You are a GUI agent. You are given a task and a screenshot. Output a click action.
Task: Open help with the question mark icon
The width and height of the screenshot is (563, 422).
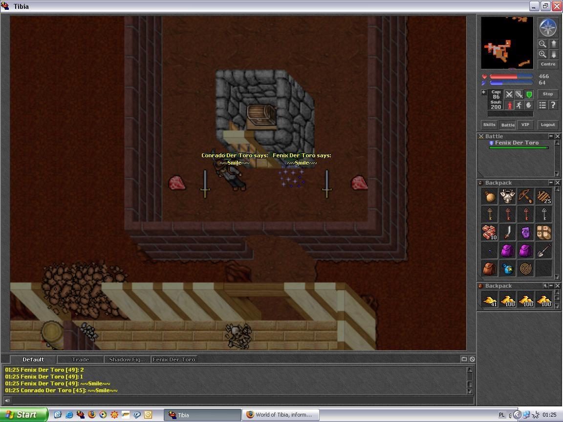[553, 105]
